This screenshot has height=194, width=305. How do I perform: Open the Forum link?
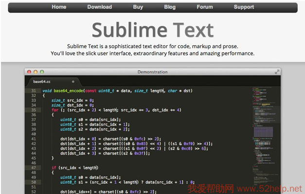[x=205, y=7]
